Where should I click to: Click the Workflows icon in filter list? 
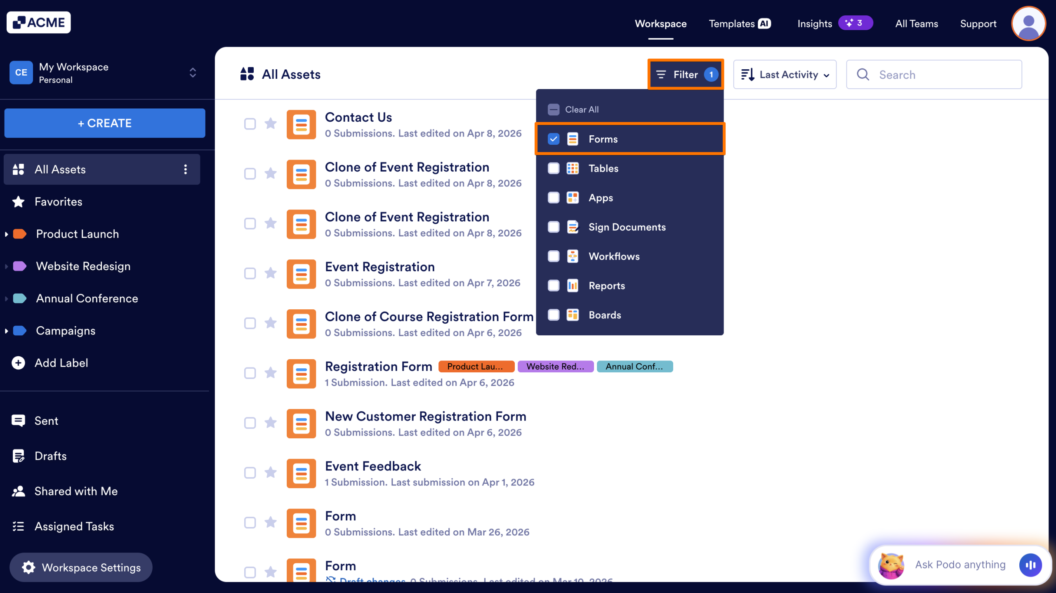(x=573, y=256)
